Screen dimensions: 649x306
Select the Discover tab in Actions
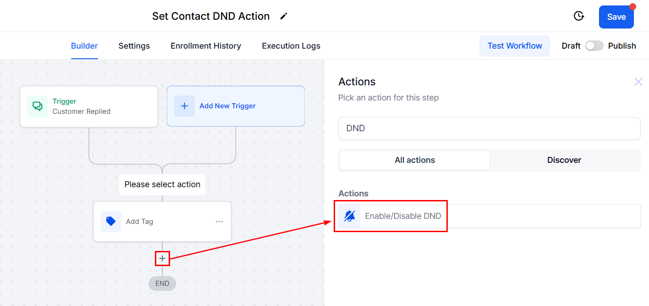point(564,160)
